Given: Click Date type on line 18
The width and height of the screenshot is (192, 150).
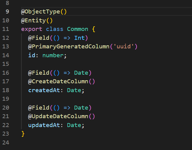Looking at the screenshot, I should 74,90.
